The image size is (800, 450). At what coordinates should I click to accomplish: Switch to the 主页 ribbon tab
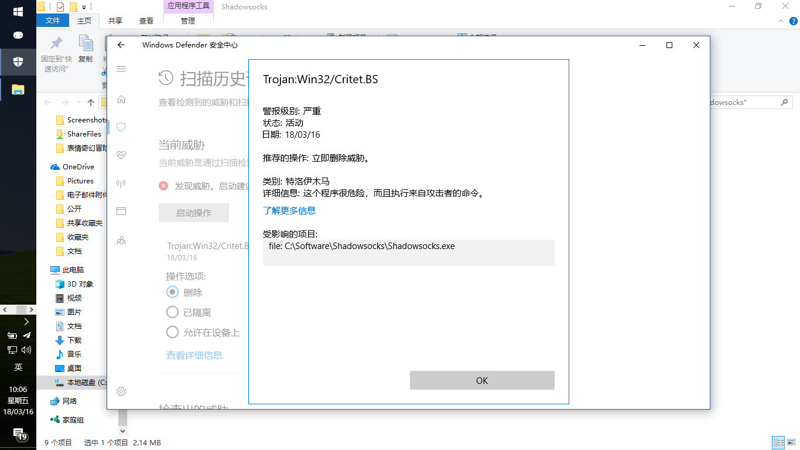click(84, 21)
